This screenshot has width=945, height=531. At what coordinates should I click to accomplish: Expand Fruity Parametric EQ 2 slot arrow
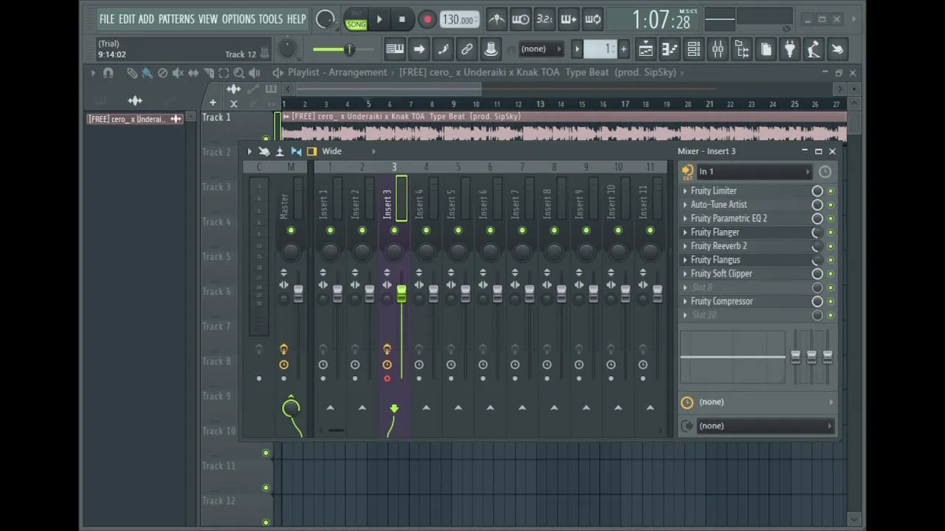coord(685,219)
